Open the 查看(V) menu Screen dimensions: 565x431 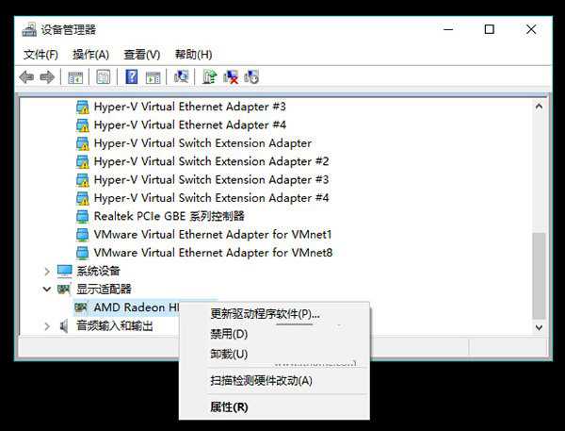click(x=142, y=55)
